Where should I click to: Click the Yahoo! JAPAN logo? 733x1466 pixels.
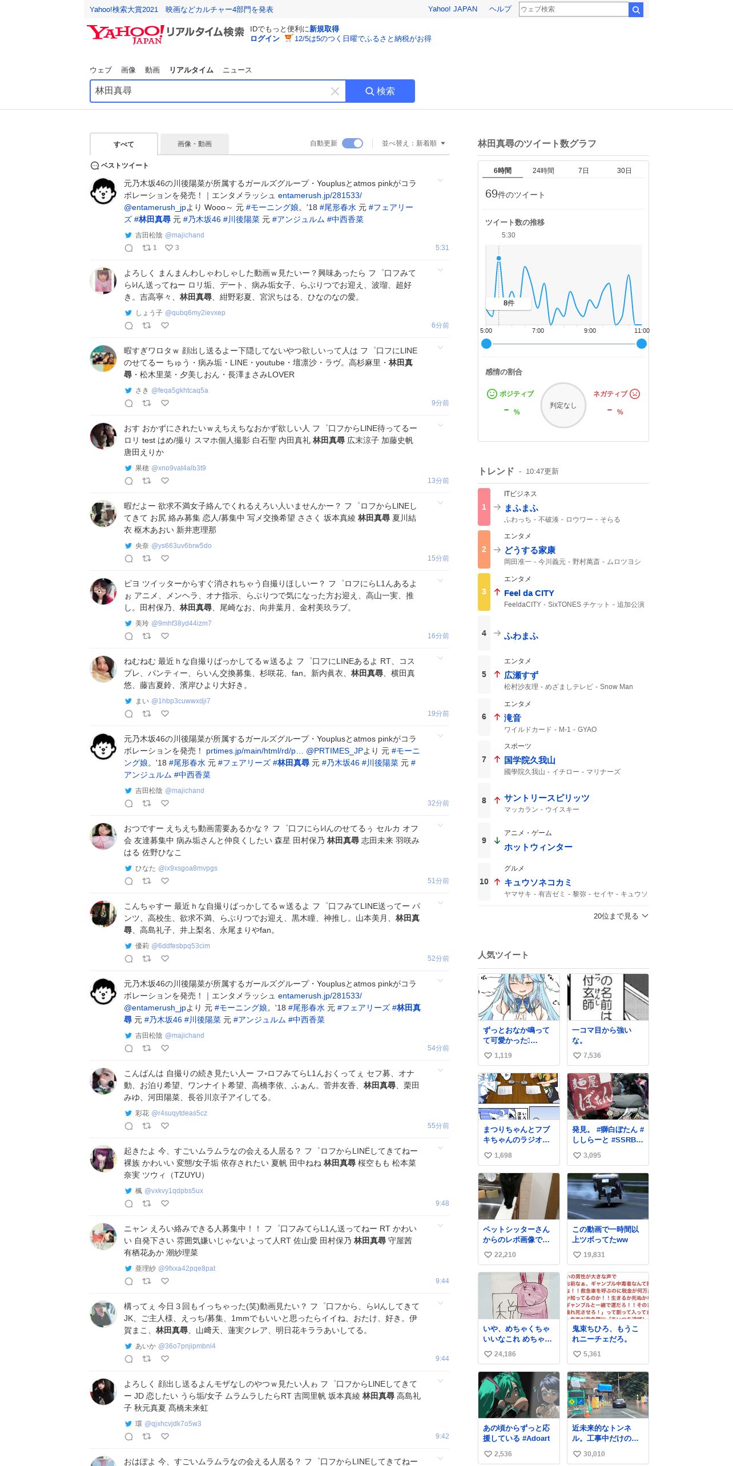click(125, 34)
